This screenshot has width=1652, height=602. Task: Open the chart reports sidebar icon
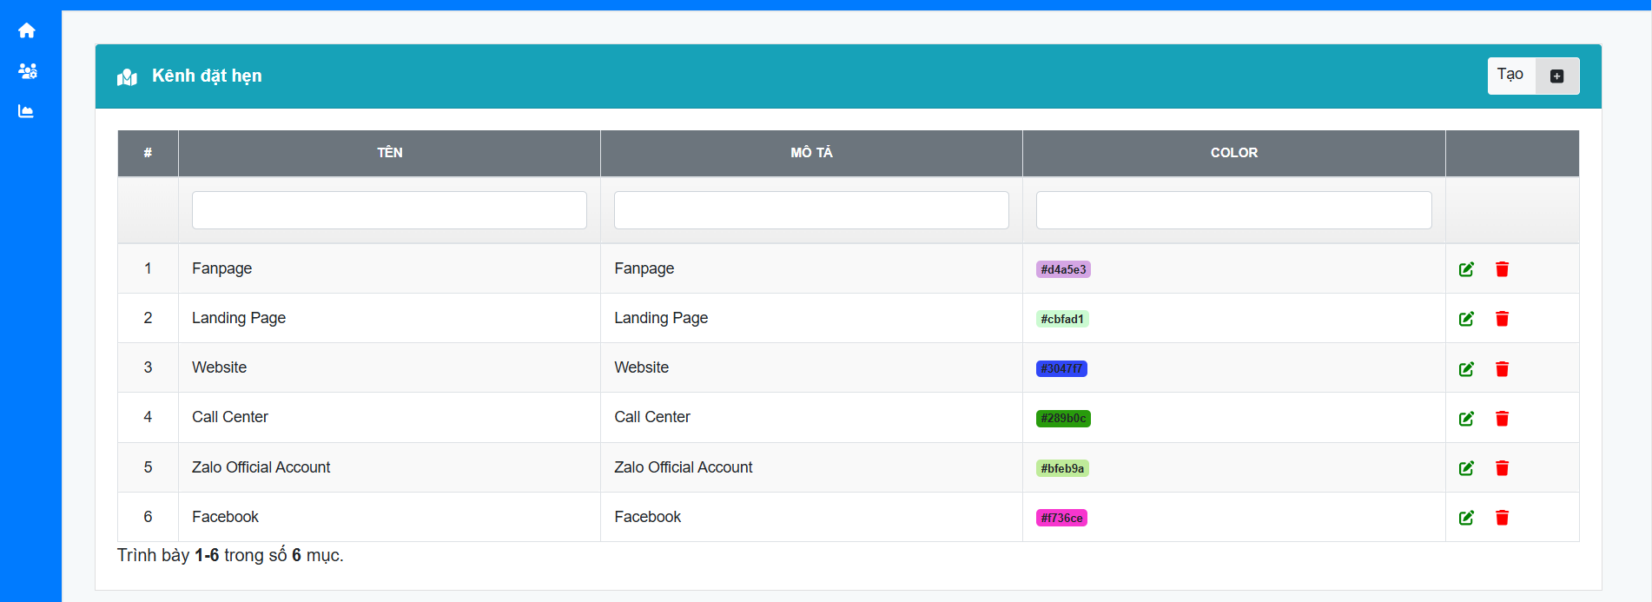pos(27,111)
